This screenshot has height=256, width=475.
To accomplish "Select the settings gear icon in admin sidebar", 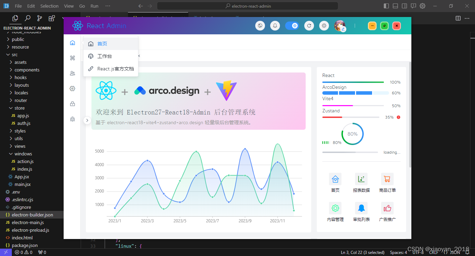I will (72, 88).
